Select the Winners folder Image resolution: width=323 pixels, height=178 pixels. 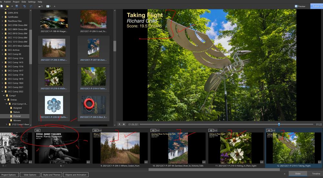click(x=17, y=120)
